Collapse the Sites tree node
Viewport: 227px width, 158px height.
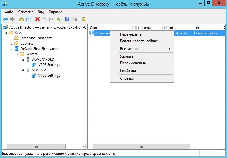6,33
